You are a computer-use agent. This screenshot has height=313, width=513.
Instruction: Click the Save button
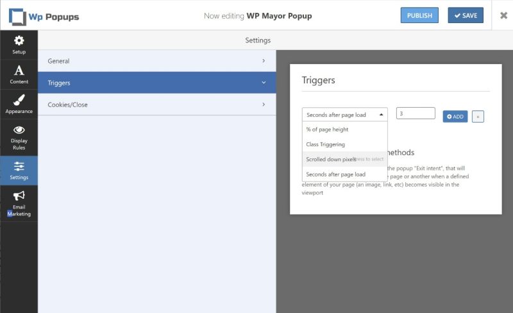point(466,15)
